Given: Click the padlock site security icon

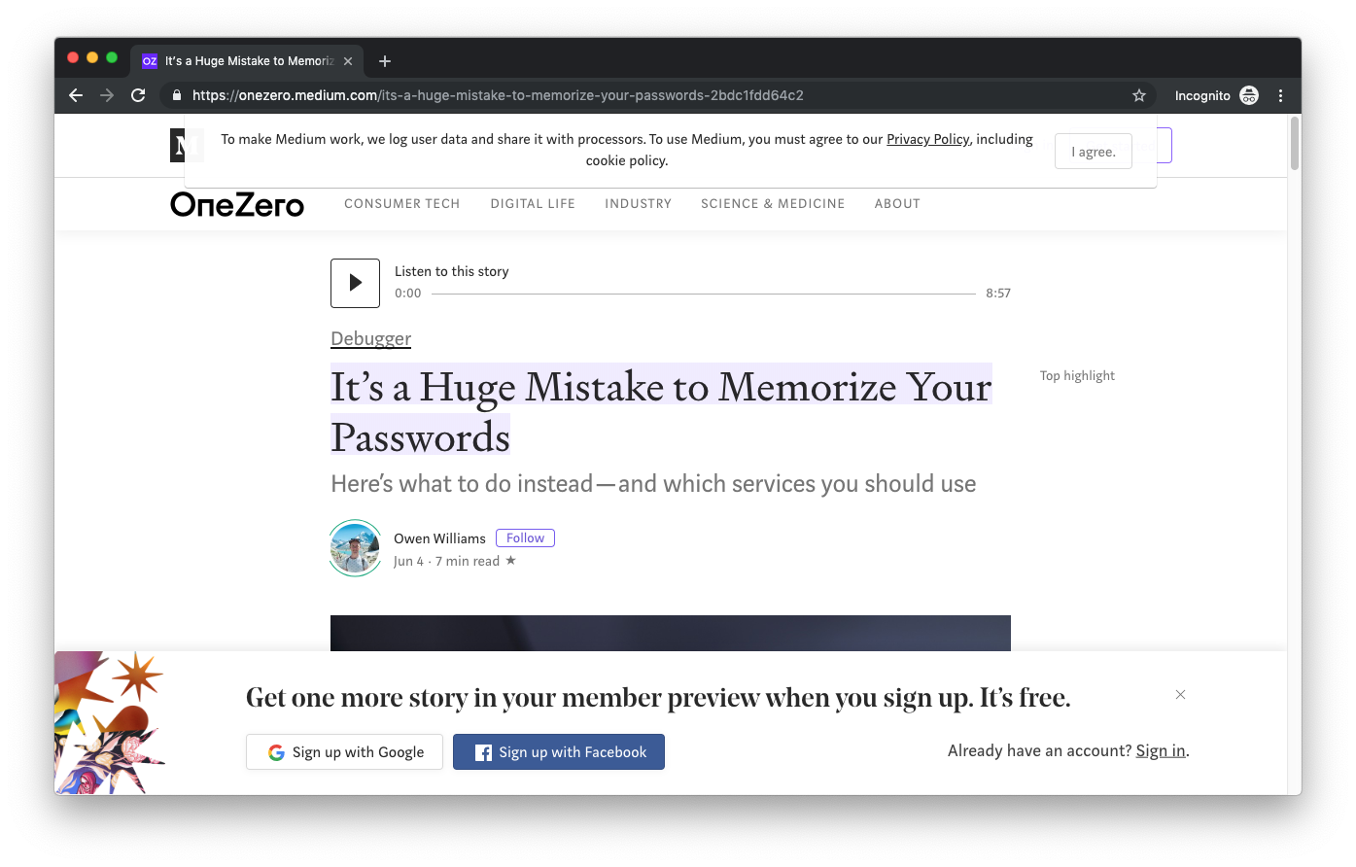Looking at the screenshot, I should [x=176, y=95].
